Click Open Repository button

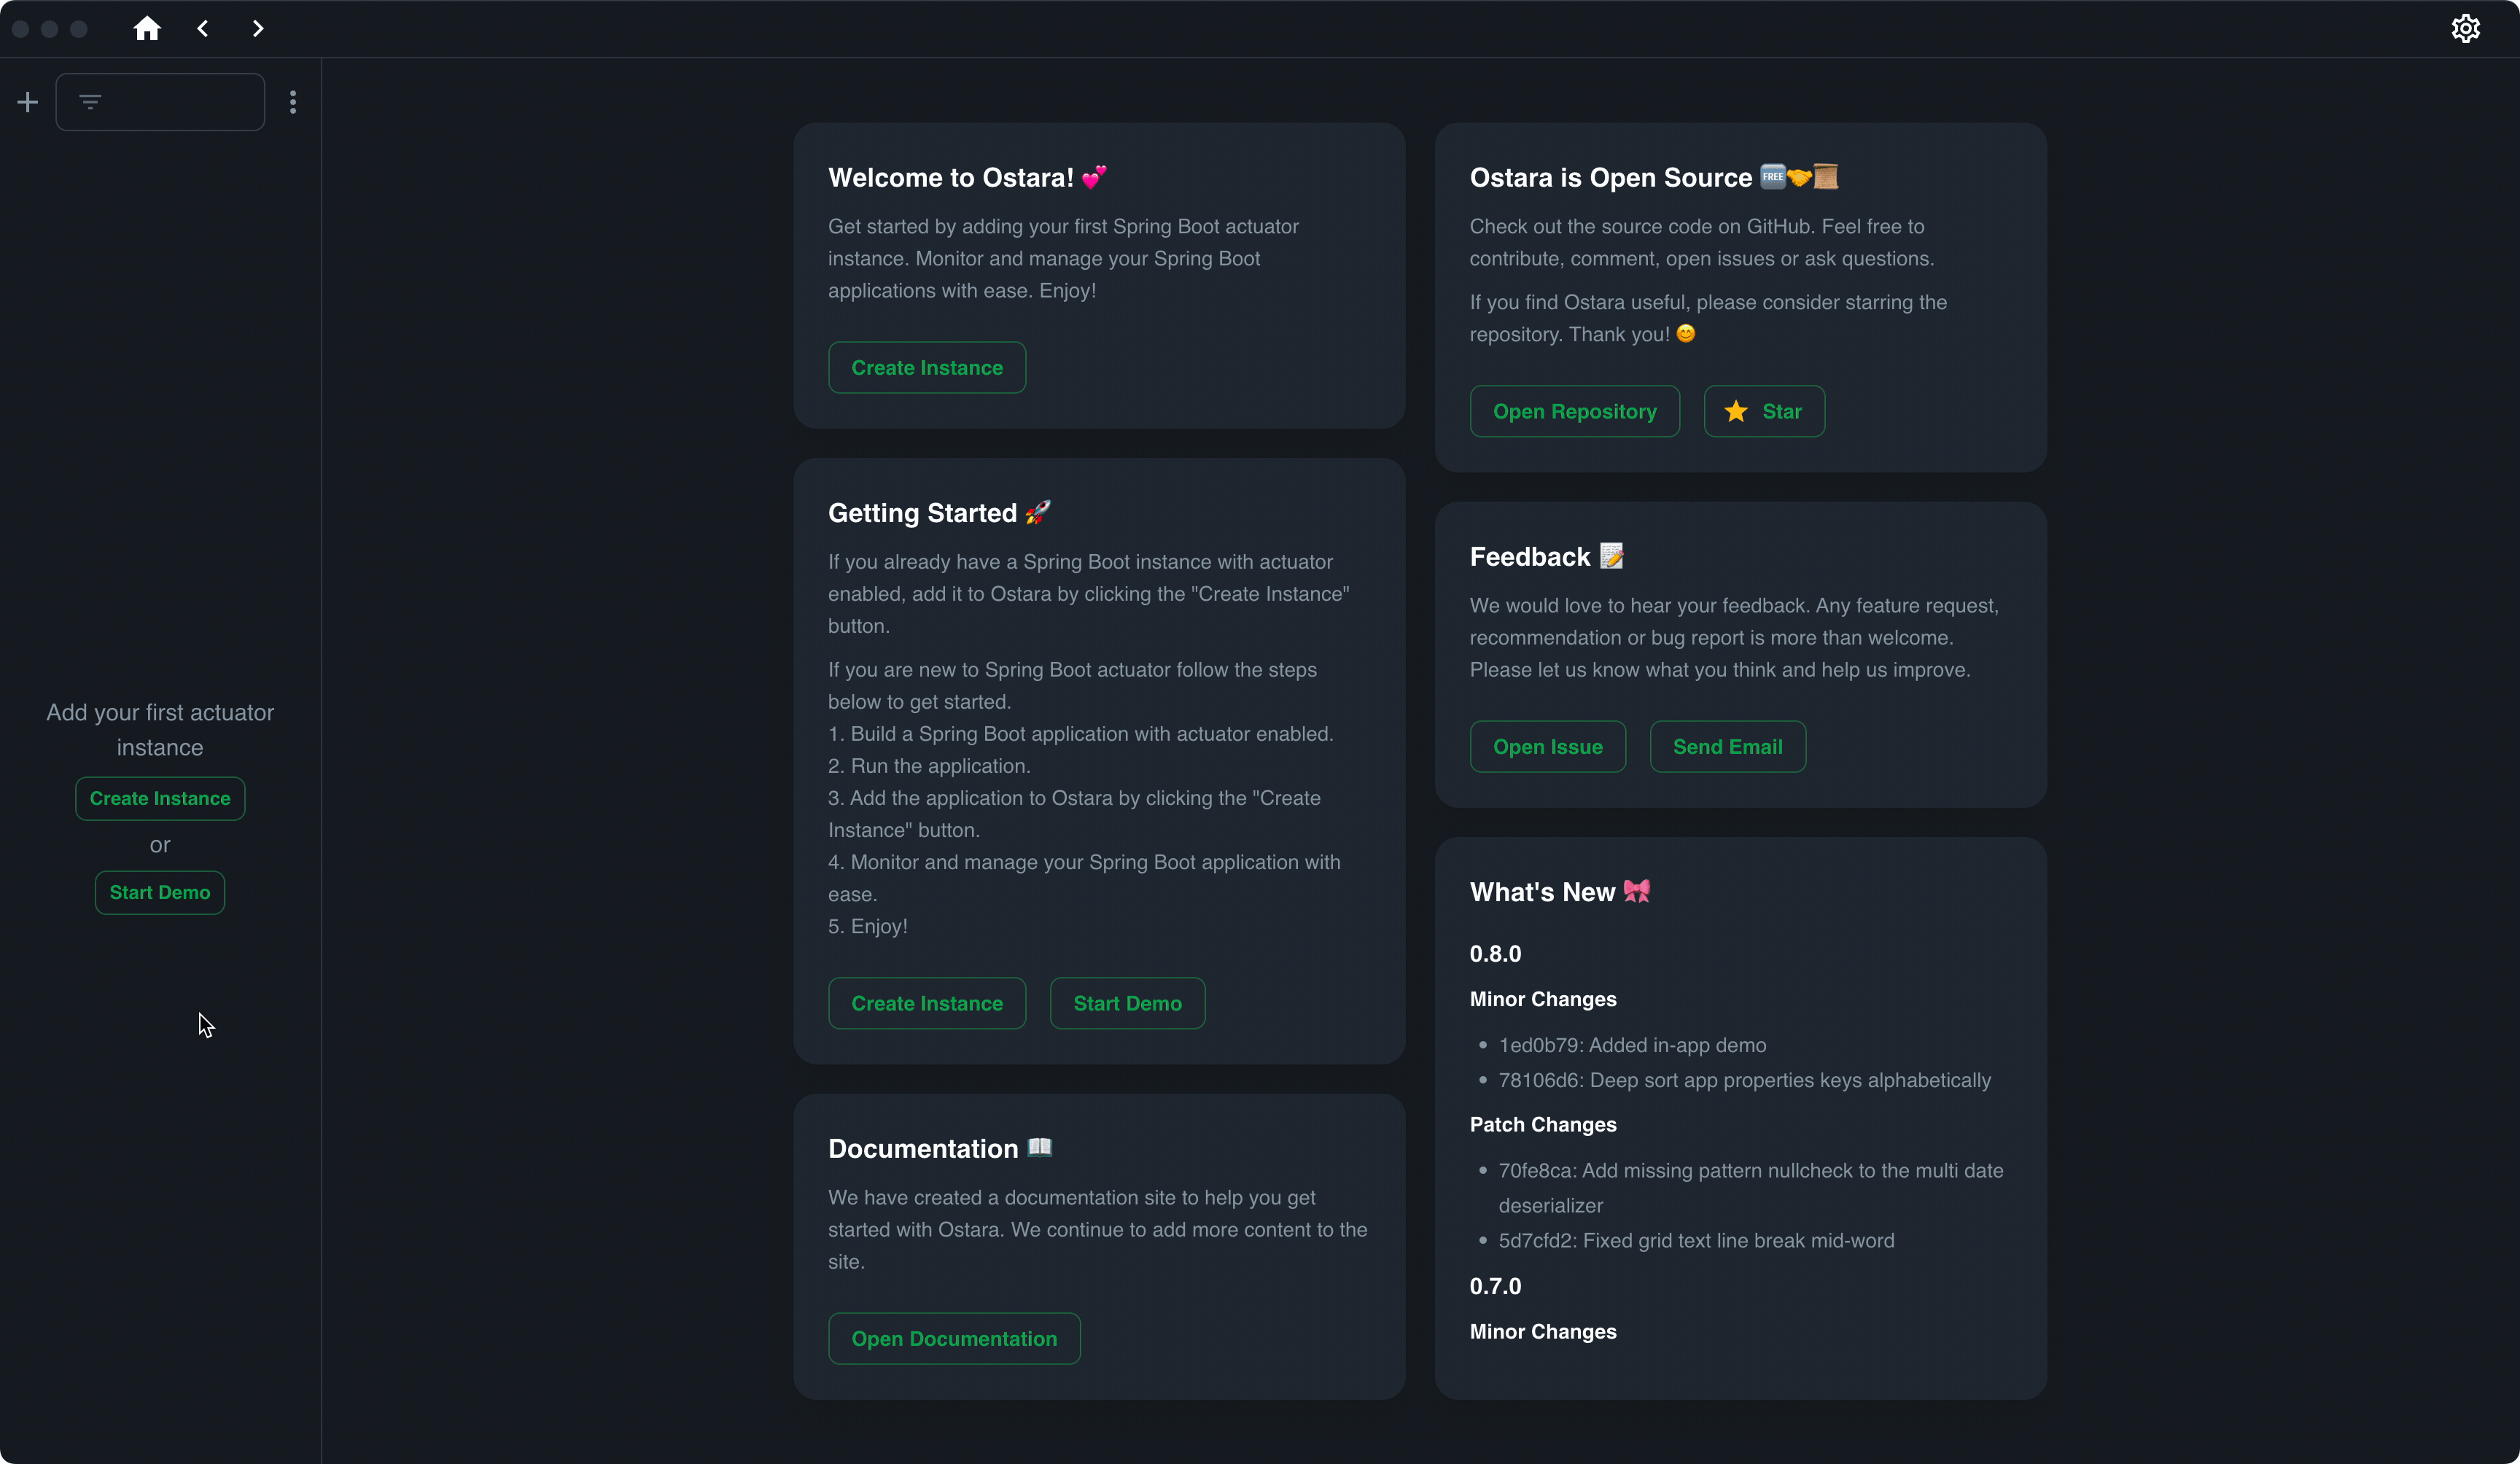tap(1574, 411)
